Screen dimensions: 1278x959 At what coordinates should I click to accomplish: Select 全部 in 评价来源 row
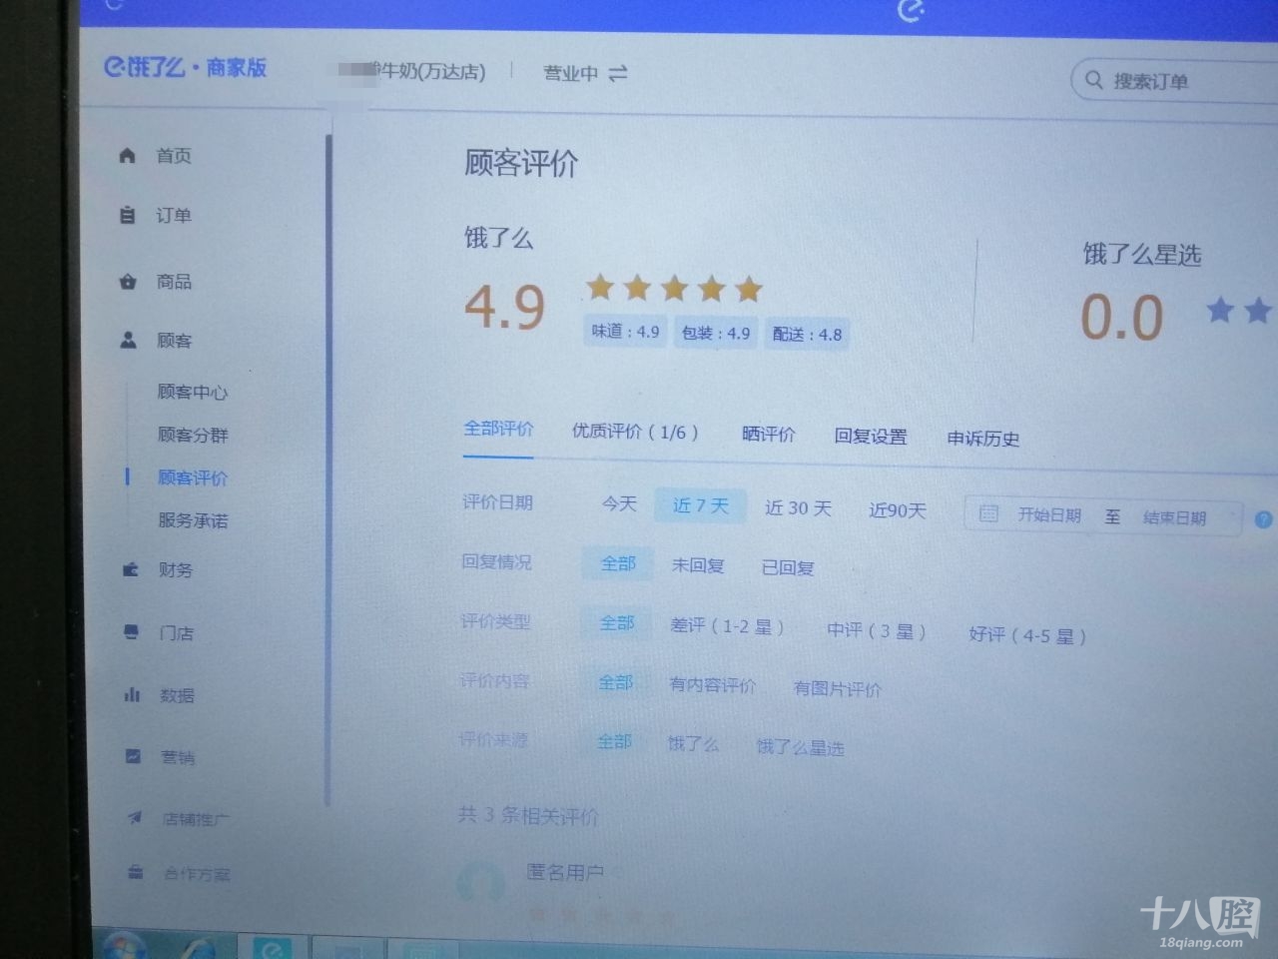tap(614, 741)
